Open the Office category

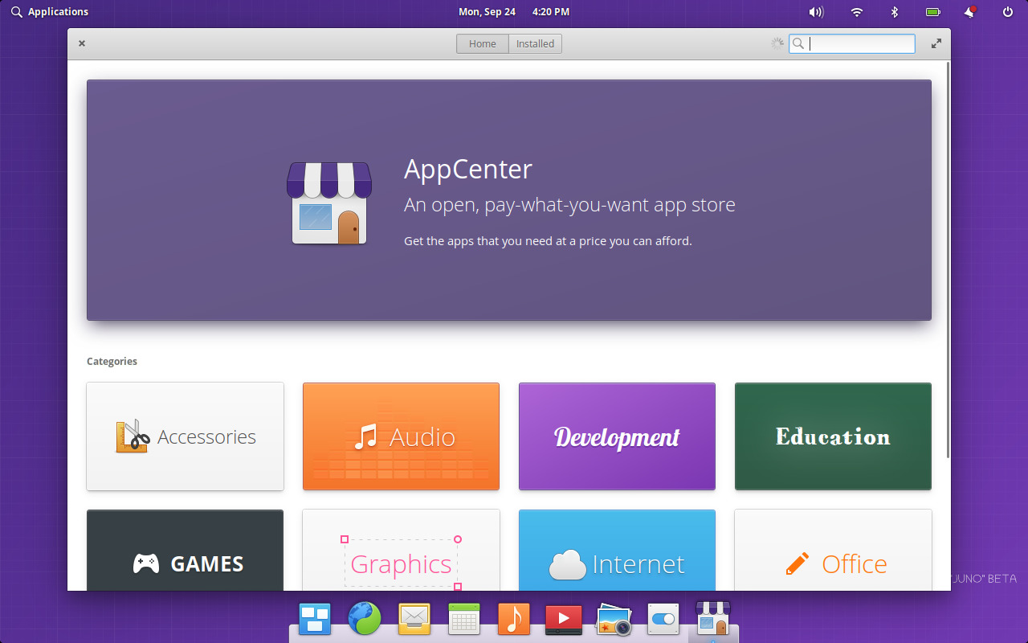(833, 551)
